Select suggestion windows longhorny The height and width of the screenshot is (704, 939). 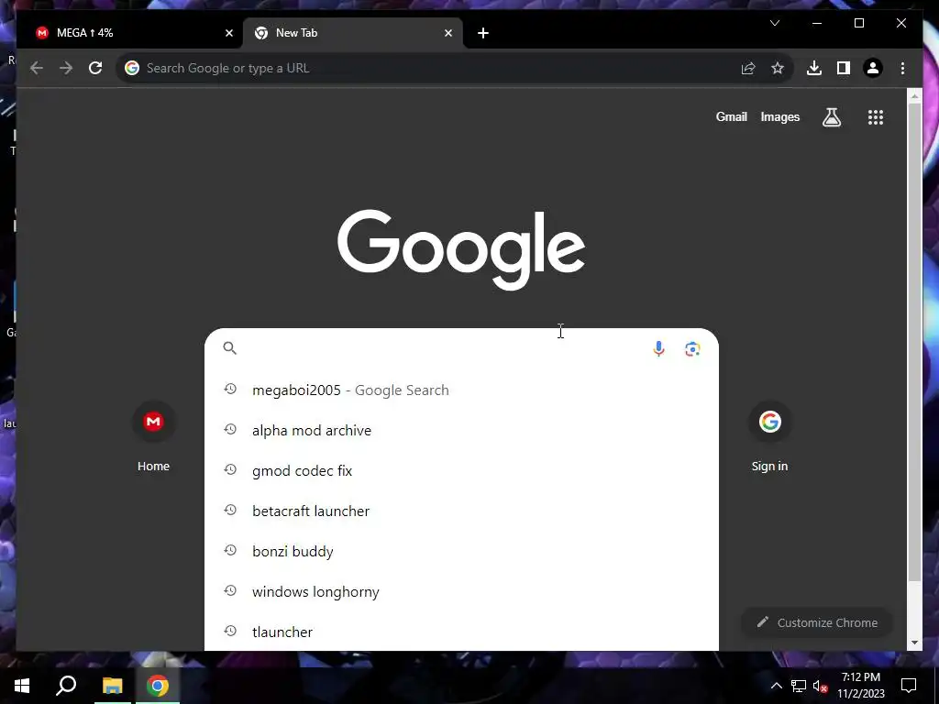click(461, 591)
